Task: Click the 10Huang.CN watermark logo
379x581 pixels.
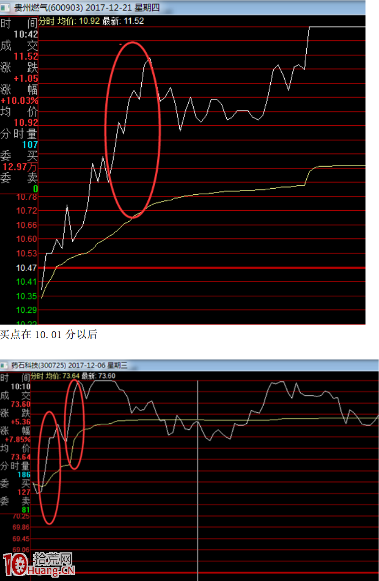Action: point(38,565)
